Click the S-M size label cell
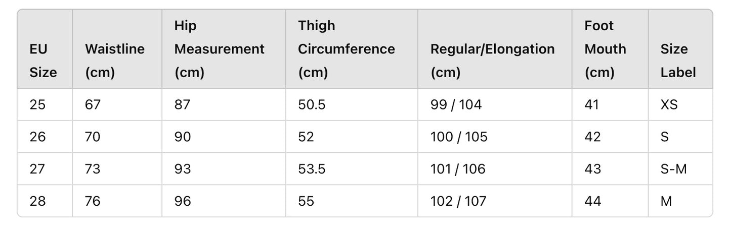 (680, 169)
